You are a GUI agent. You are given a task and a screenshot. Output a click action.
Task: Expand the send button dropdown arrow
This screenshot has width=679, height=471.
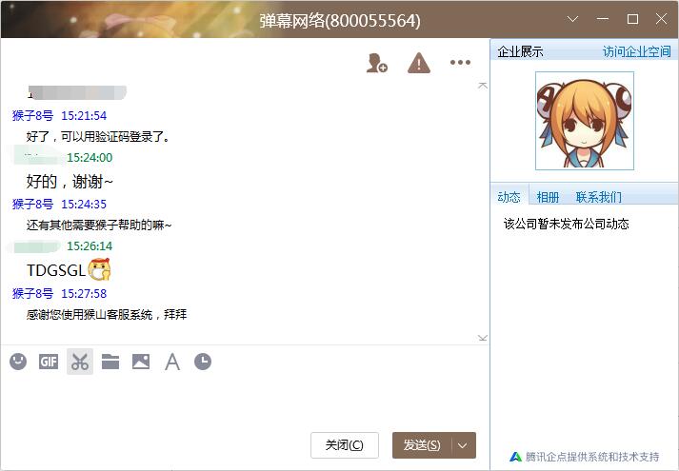coord(463,445)
